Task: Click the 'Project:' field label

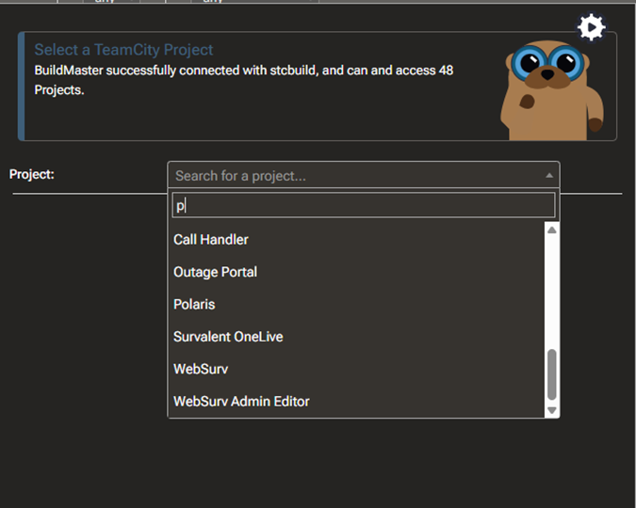Action: 32,175
